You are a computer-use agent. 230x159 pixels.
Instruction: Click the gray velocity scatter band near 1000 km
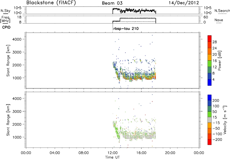(x=139, y=136)
